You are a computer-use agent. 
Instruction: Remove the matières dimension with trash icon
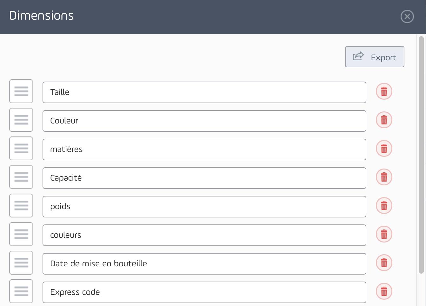384,149
